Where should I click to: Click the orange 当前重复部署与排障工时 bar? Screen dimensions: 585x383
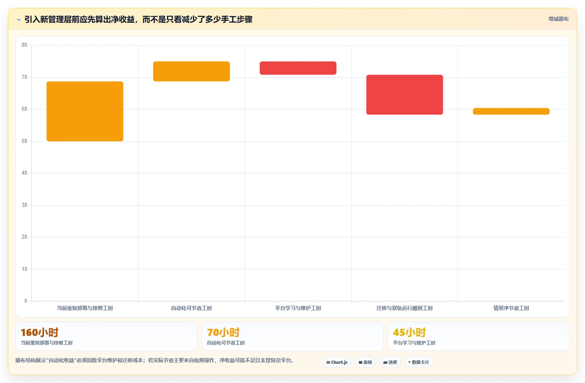[85, 111]
